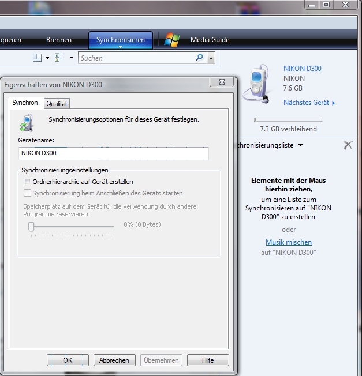Viewport: 362px width, 376px height.
Task: Click the Musik mischen link
Action: coord(289,242)
